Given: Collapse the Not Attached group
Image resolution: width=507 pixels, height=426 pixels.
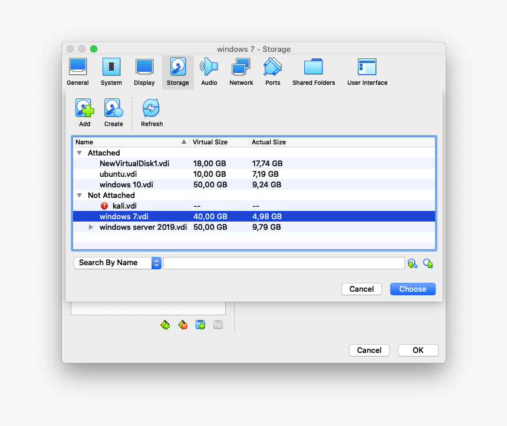Looking at the screenshot, I should (79, 195).
